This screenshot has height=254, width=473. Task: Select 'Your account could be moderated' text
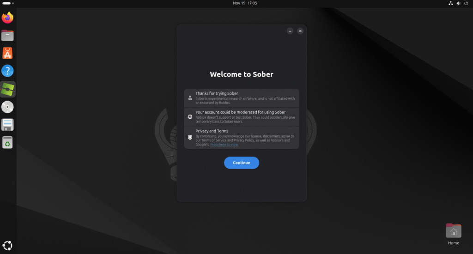click(240, 112)
